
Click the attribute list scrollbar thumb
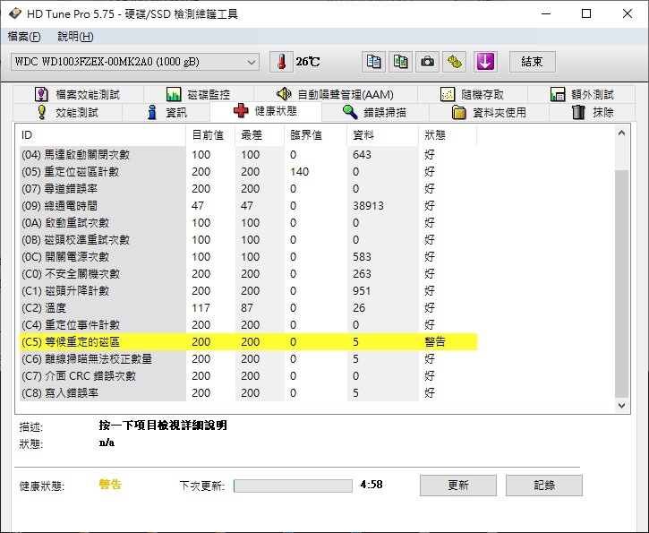[x=621, y=283]
